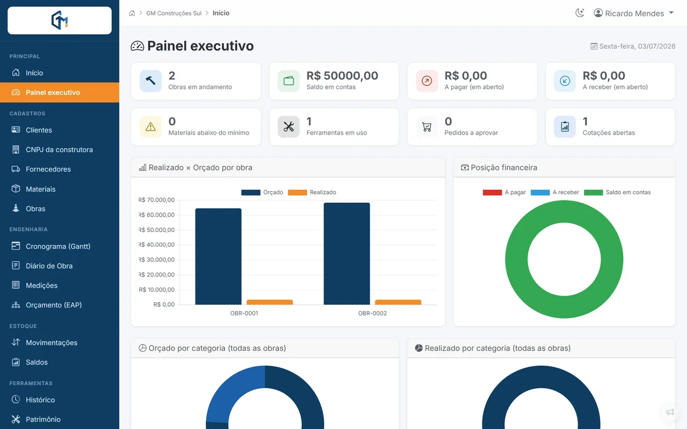The image size is (687, 429).
Task: Open Painel executivo in the sidebar
Action: 60,92
